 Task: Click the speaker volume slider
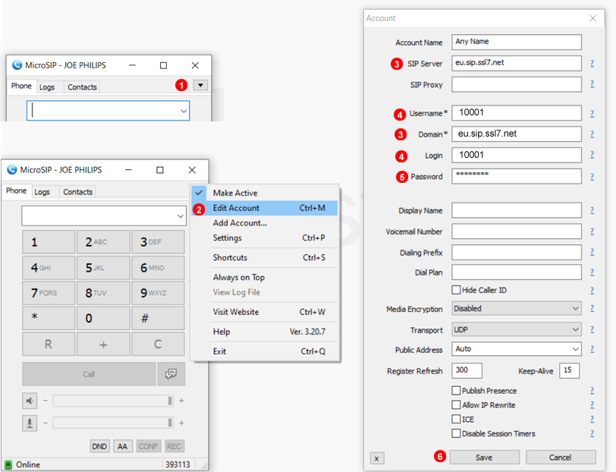tap(113, 401)
